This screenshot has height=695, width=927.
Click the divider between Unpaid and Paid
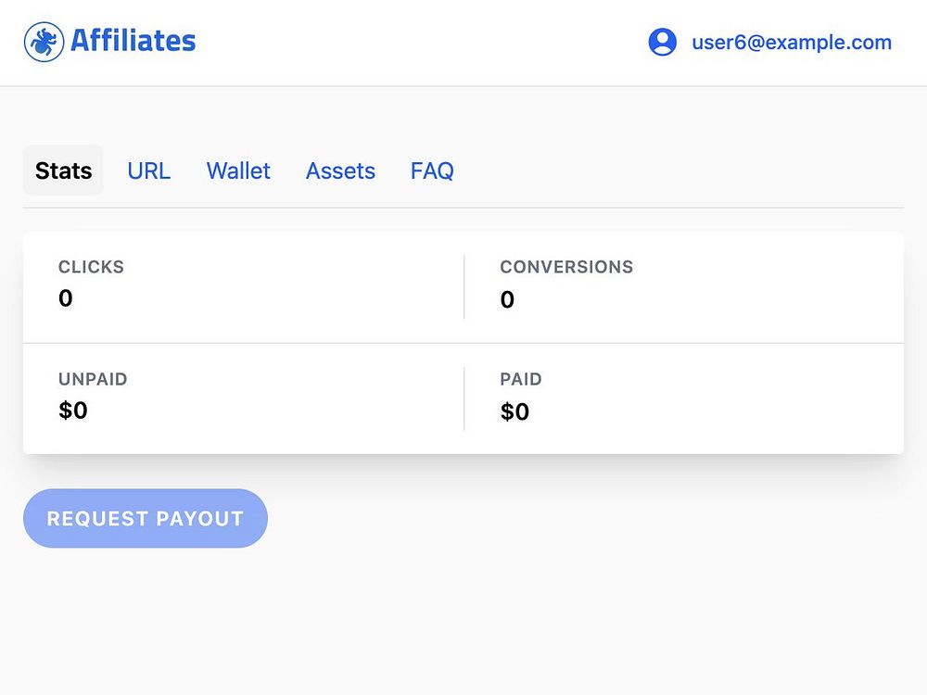463,398
